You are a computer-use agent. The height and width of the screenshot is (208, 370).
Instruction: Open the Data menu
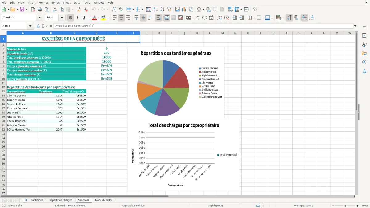(77, 2)
